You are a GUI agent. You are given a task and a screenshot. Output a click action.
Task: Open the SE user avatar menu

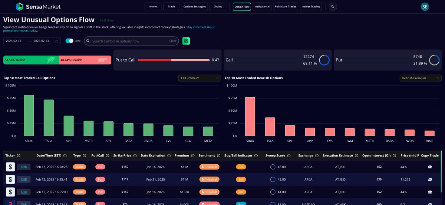point(425,7)
